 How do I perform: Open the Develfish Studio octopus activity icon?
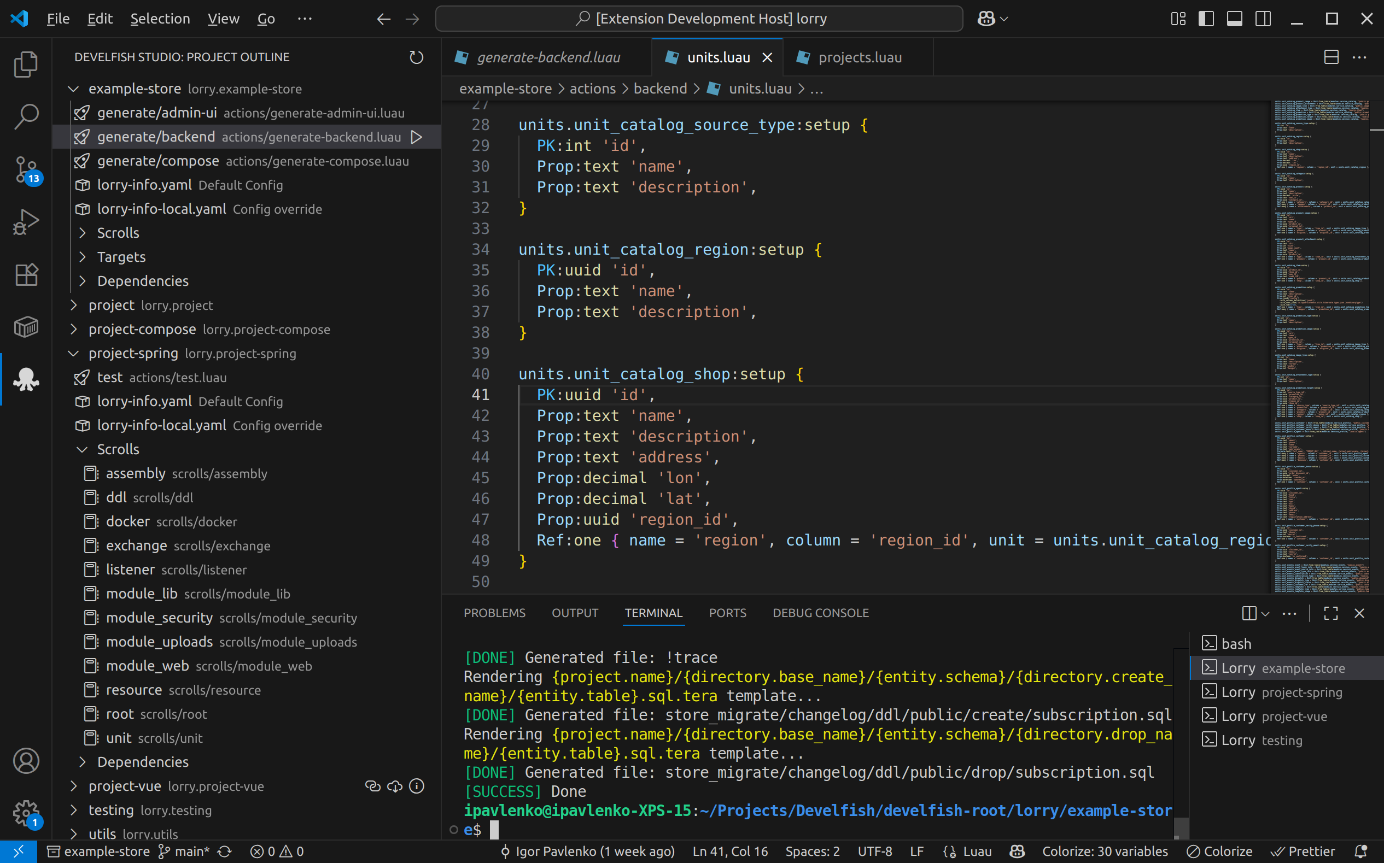[x=26, y=379]
